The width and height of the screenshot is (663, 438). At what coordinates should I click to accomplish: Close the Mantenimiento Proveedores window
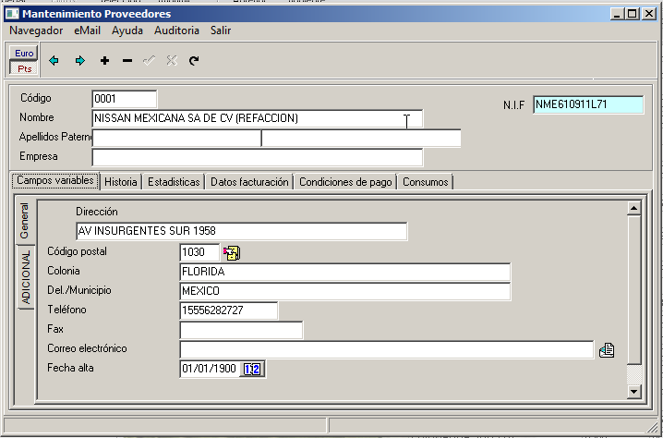pos(648,14)
